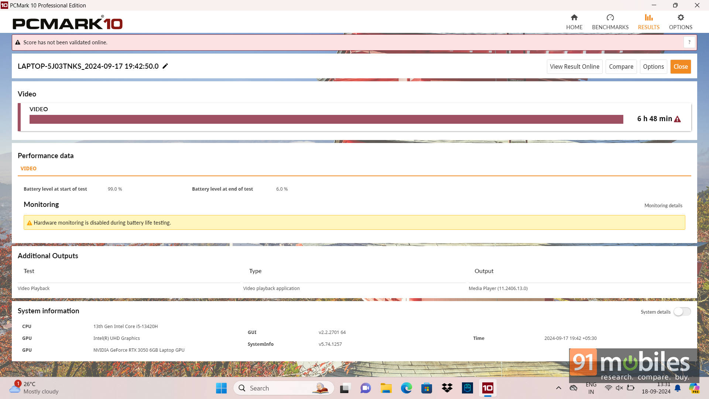Launch Microsoft Edge from taskbar
This screenshot has width=709, height=399.
(407, 388)
